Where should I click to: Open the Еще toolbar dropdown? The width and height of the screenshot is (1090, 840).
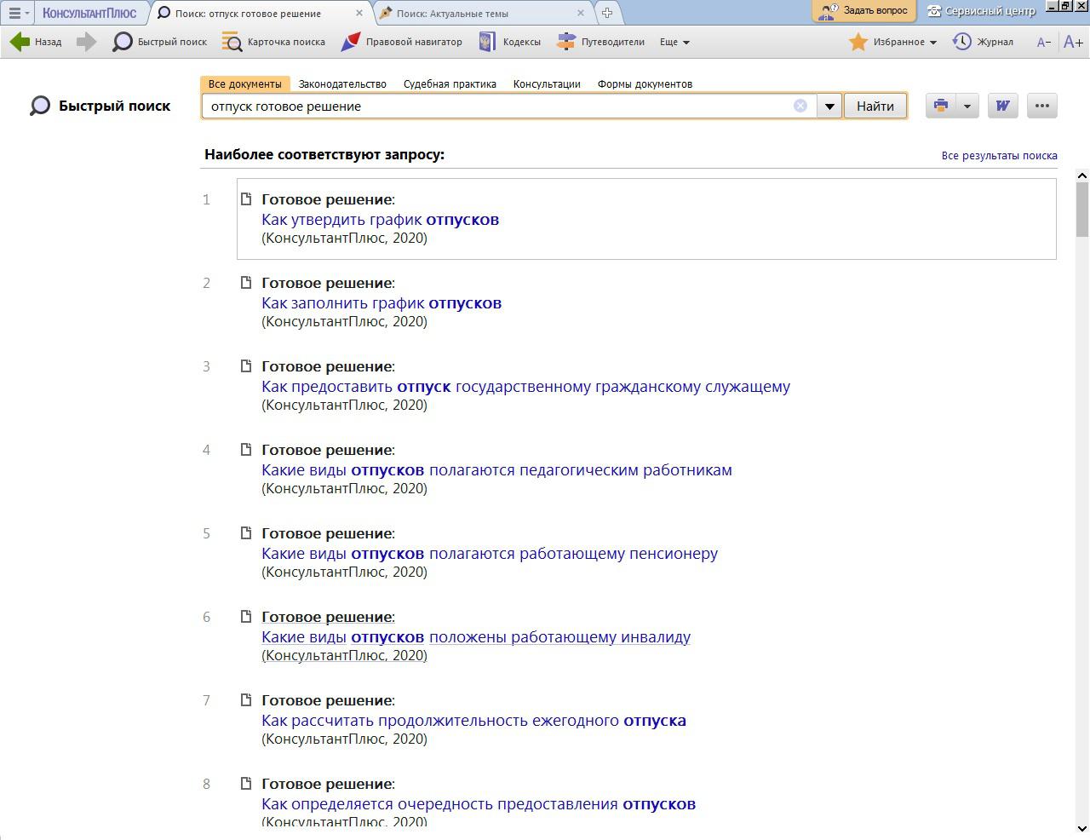[x=674, y=42]
